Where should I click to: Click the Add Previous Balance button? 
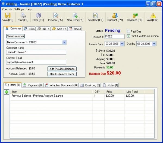(62, 69)
